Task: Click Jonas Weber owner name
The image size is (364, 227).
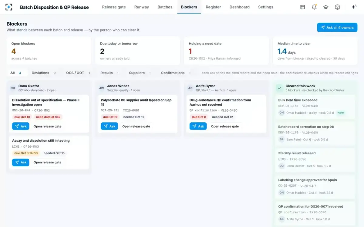Action: coord(119,86)
